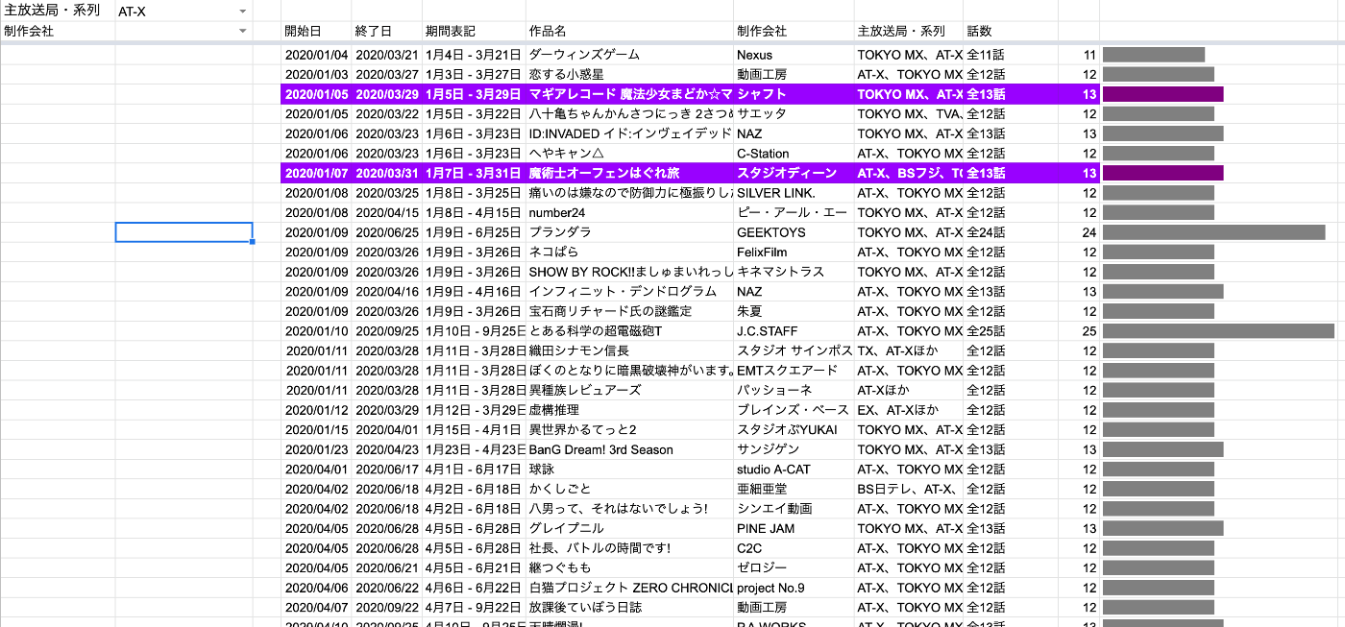The height and width of the screenshot is (627, 1345).
Task: Click the TX、AT-Xほか broadcaster cell
Action: point(909,350)
